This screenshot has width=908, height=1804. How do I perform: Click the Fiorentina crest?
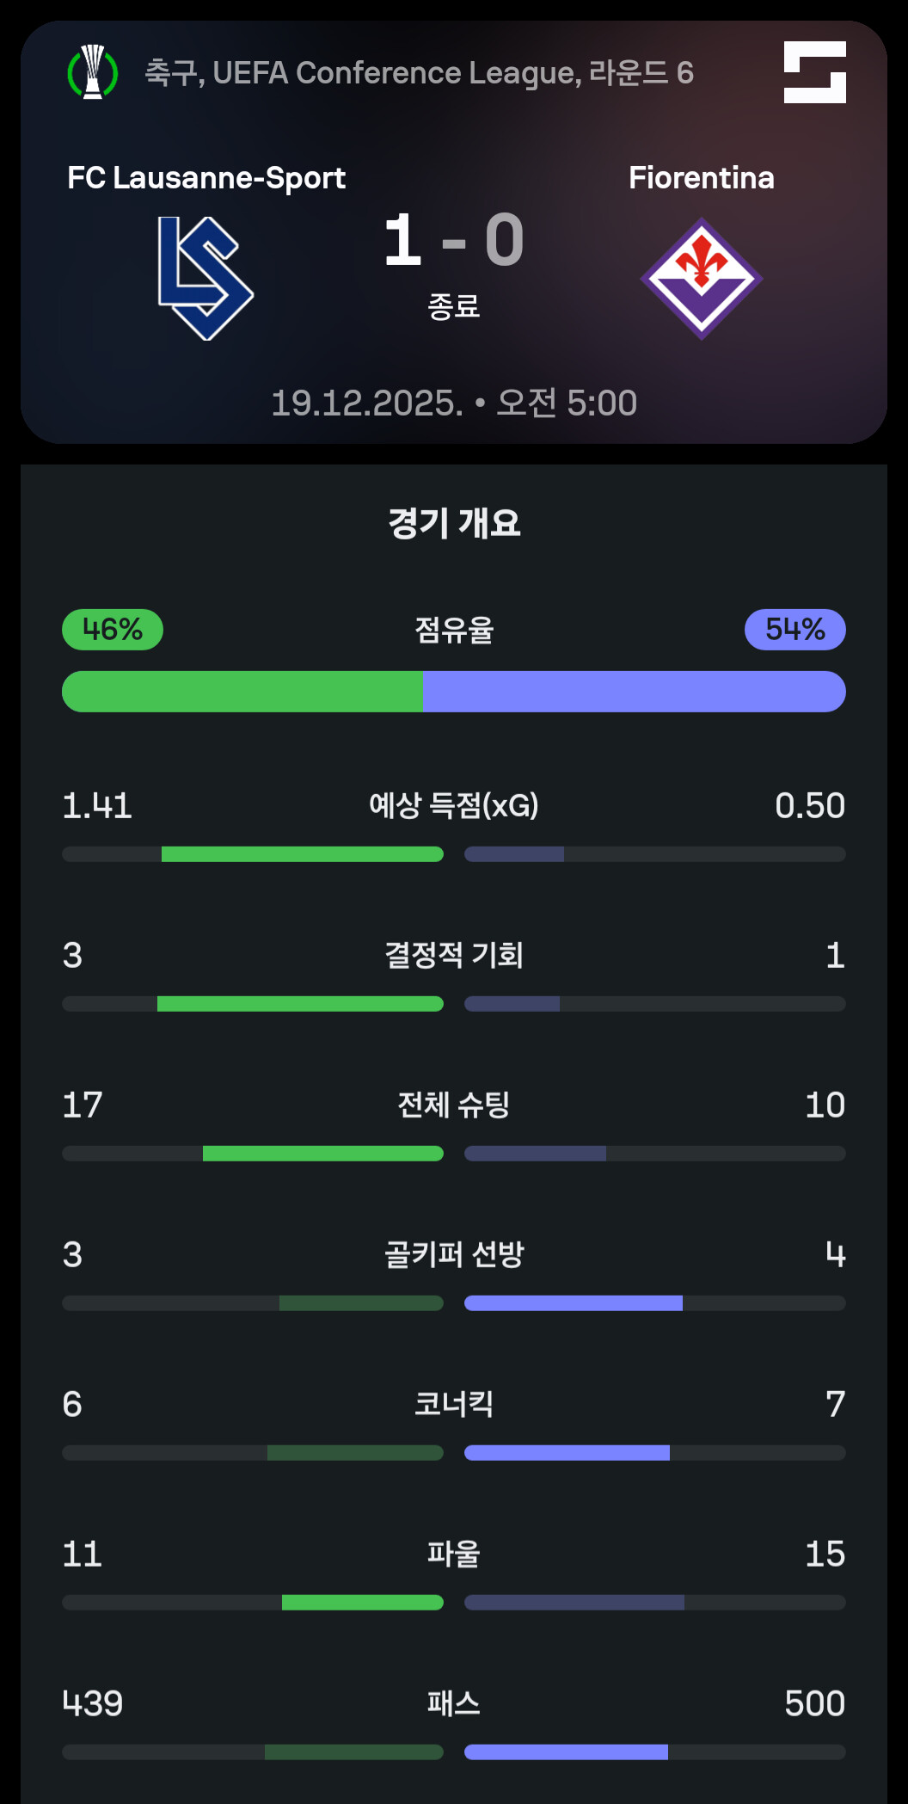pos(702,278)
